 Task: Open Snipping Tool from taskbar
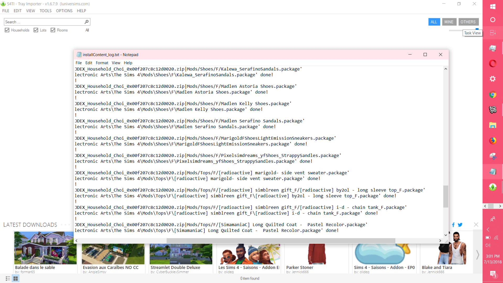493,156
